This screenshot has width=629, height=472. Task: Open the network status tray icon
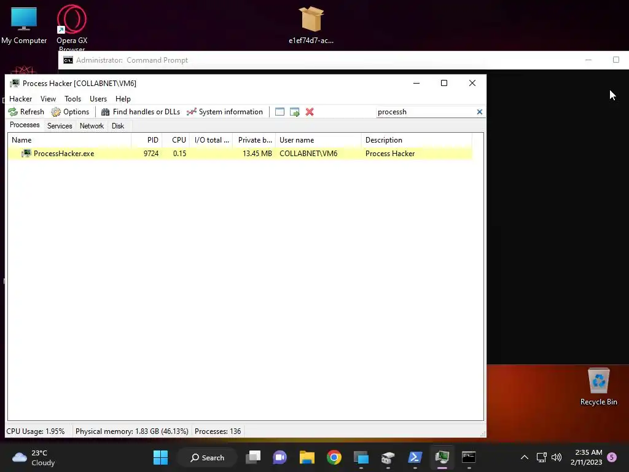(542, 457)
